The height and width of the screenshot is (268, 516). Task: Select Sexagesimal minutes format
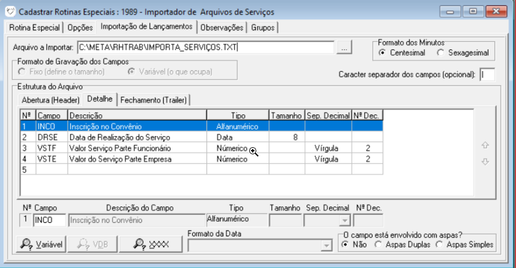pos(441,53)
